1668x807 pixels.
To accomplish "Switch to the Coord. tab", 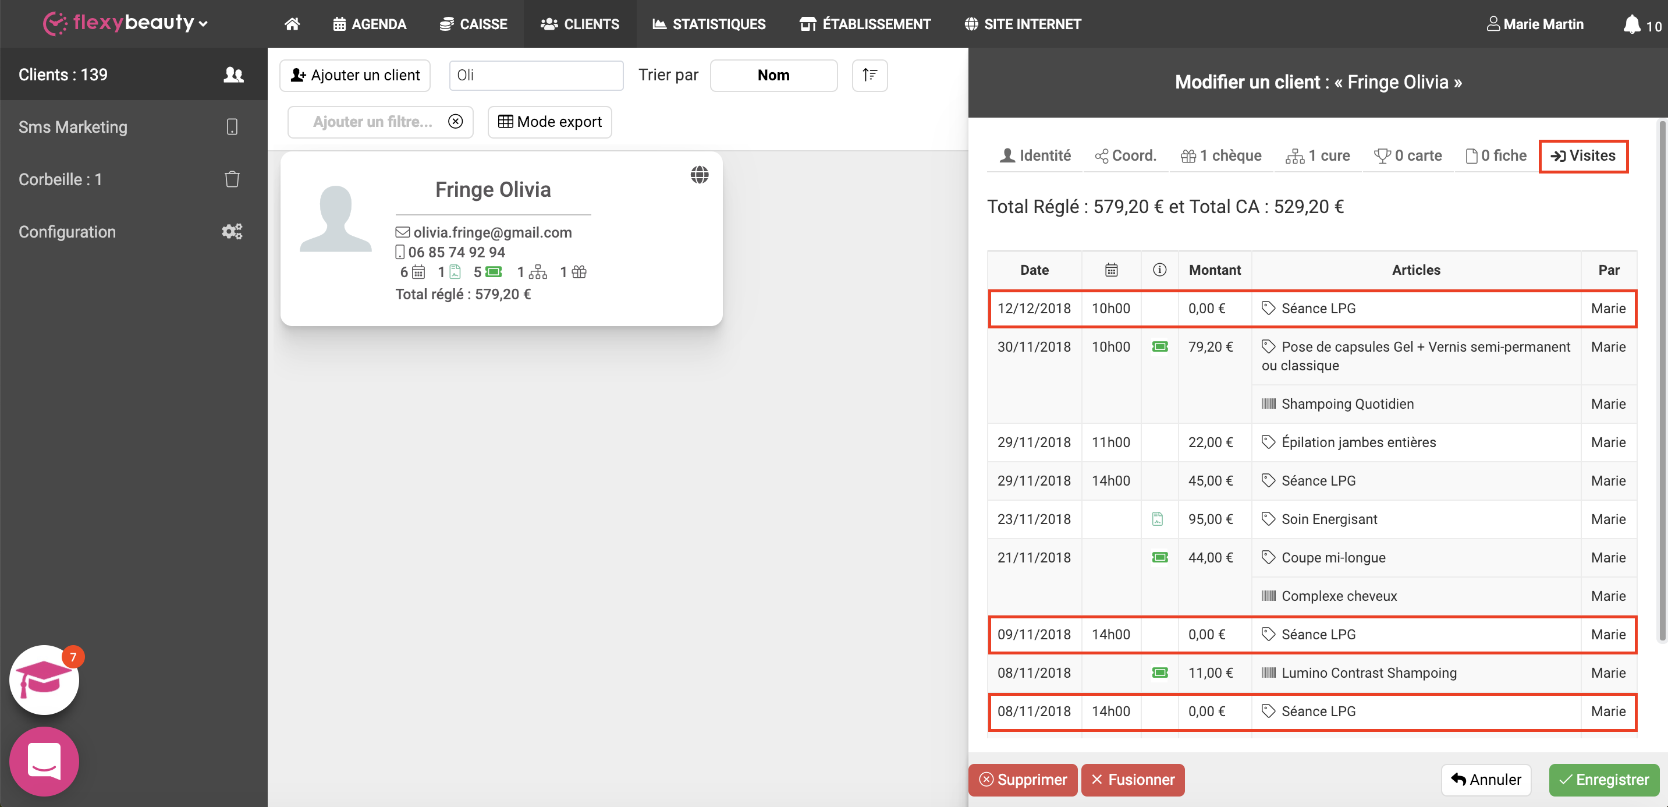I will point(1126,155).
